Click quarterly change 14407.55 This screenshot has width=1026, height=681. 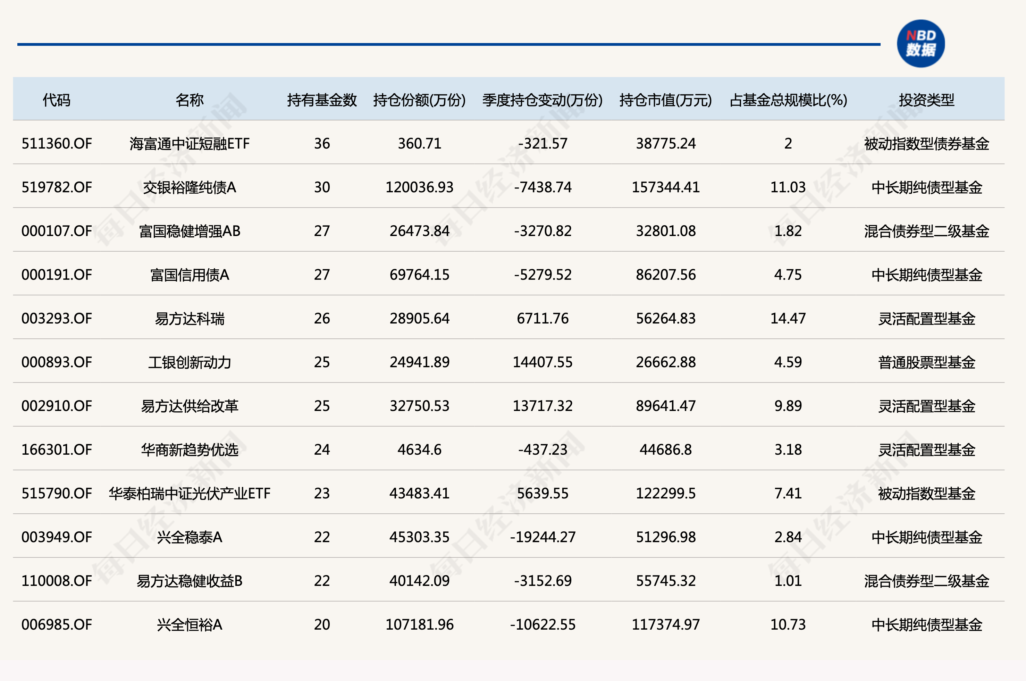pos(543,362)
